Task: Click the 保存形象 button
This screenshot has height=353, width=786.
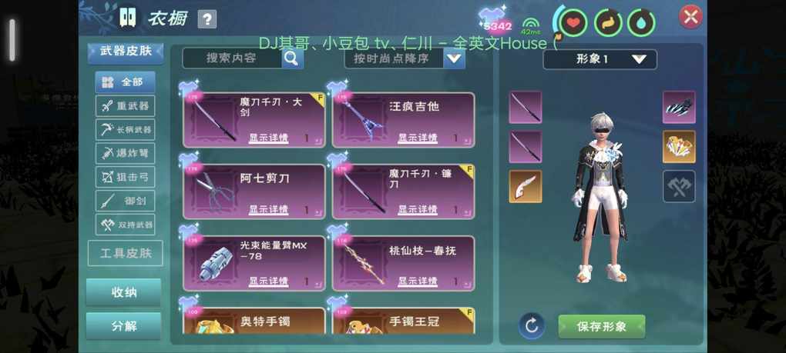Action: click(x=602, y=327)
